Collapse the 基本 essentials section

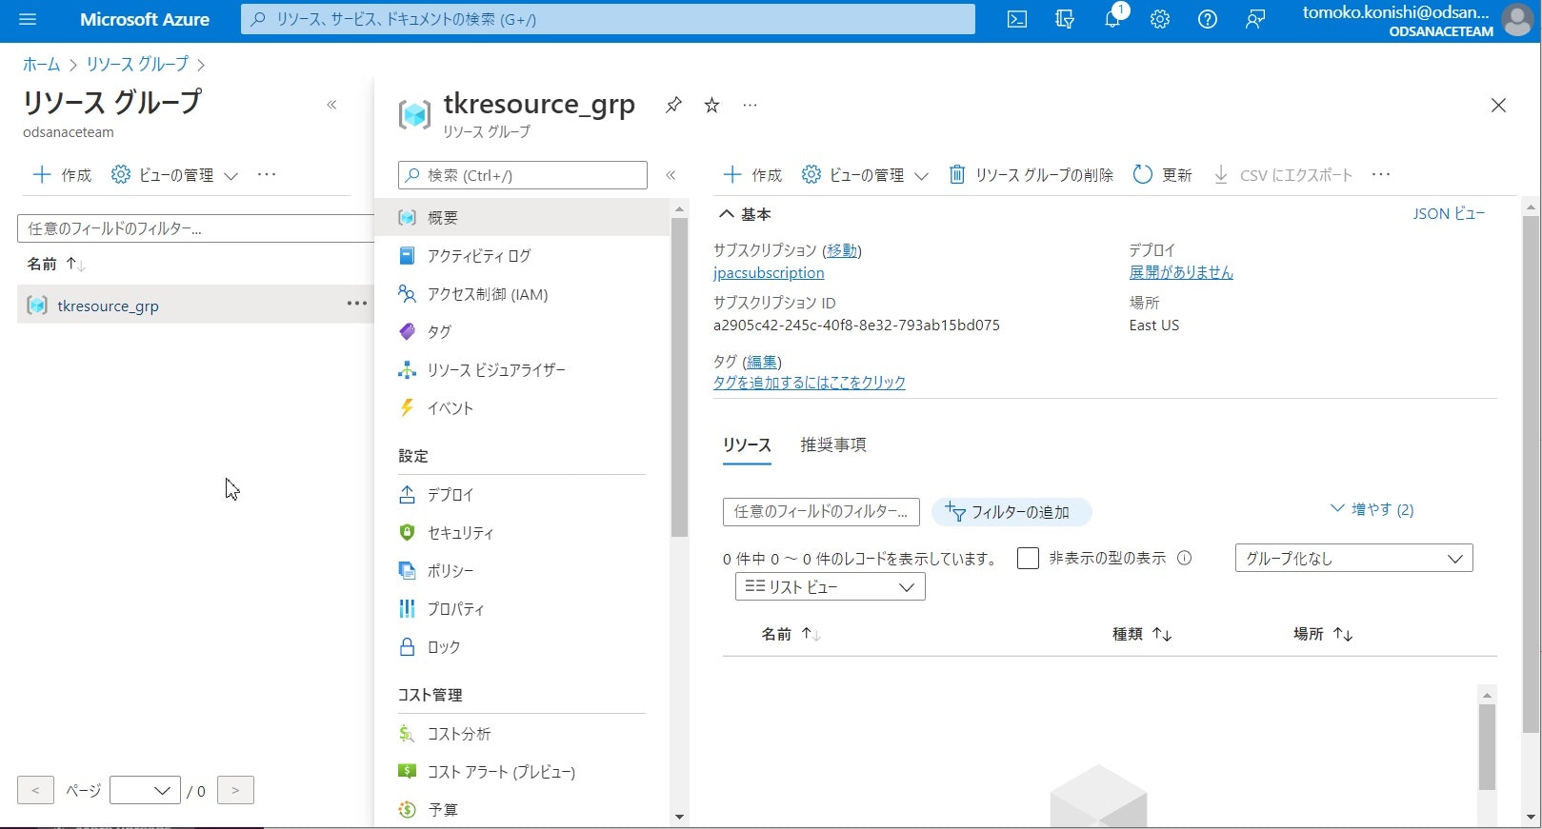pos(745,214)
